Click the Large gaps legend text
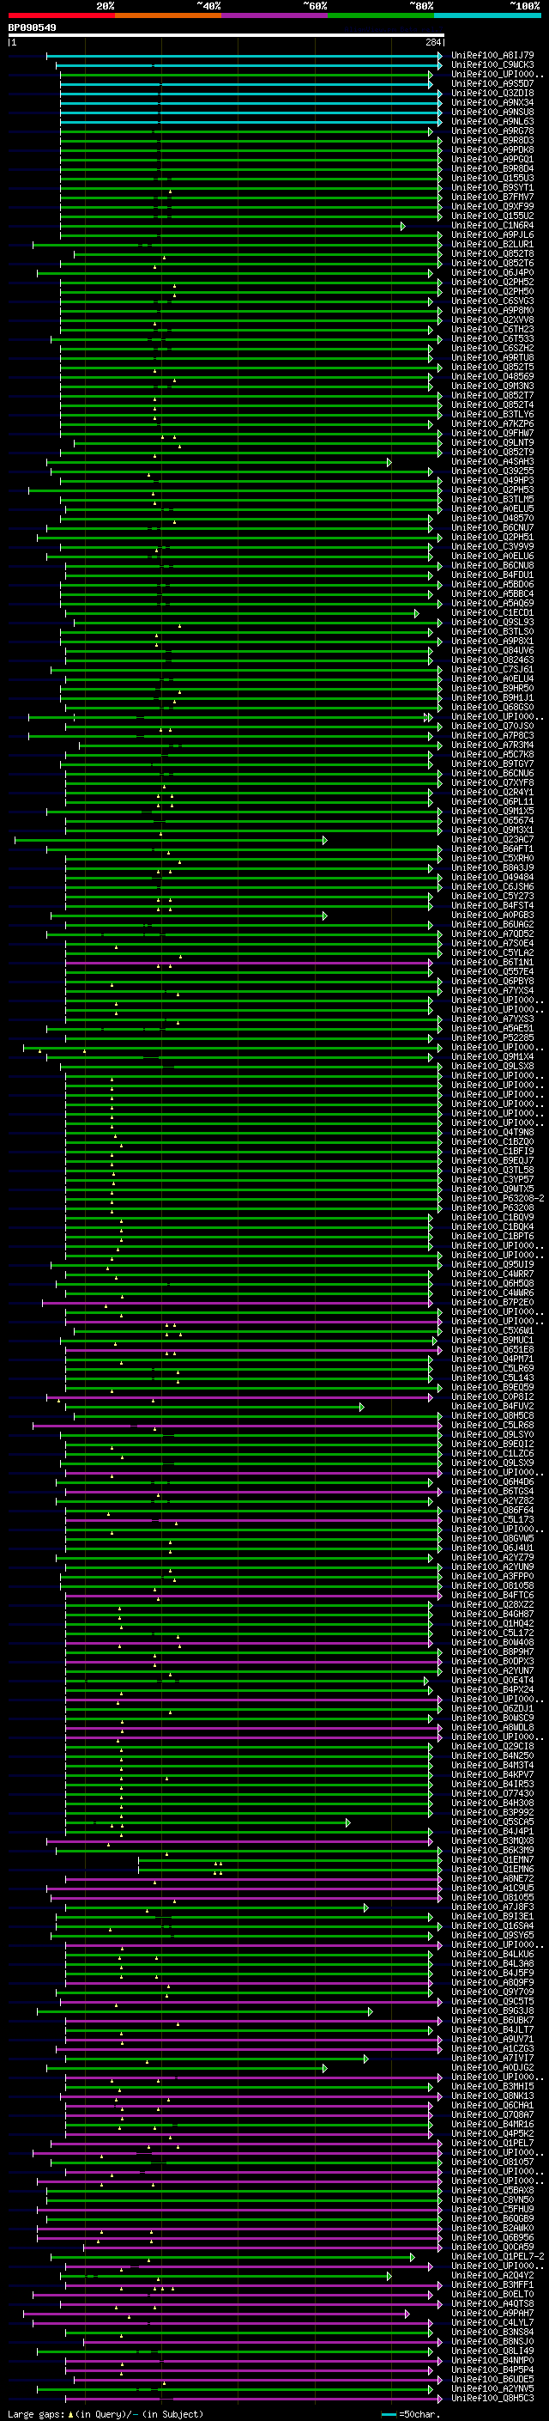549x2421 pixels. [104, 2413]
